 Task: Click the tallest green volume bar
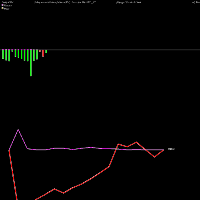coord(31,63)
